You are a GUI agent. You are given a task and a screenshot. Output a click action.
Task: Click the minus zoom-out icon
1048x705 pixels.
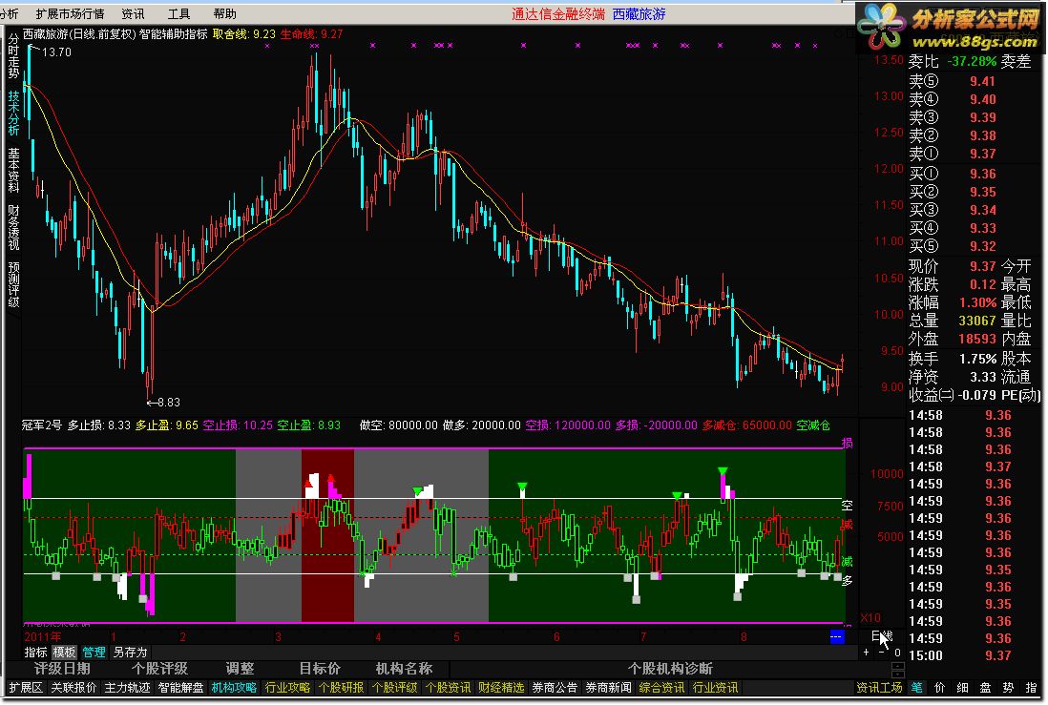(882, 653)
